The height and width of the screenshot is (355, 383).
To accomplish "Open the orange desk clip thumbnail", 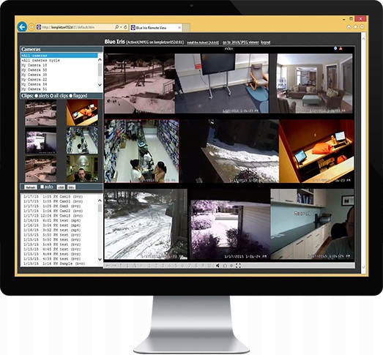I will [82, 113].
